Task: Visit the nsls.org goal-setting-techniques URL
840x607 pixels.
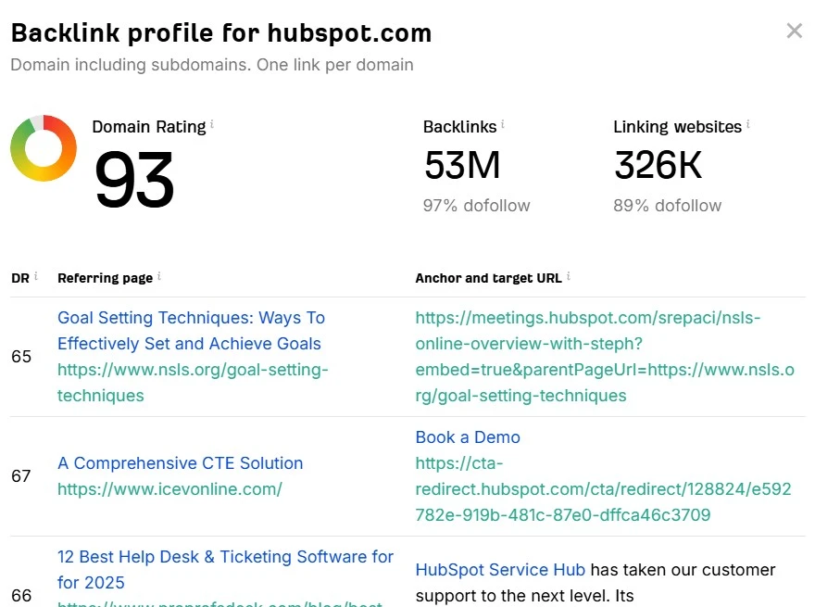Action: [193, 383]
